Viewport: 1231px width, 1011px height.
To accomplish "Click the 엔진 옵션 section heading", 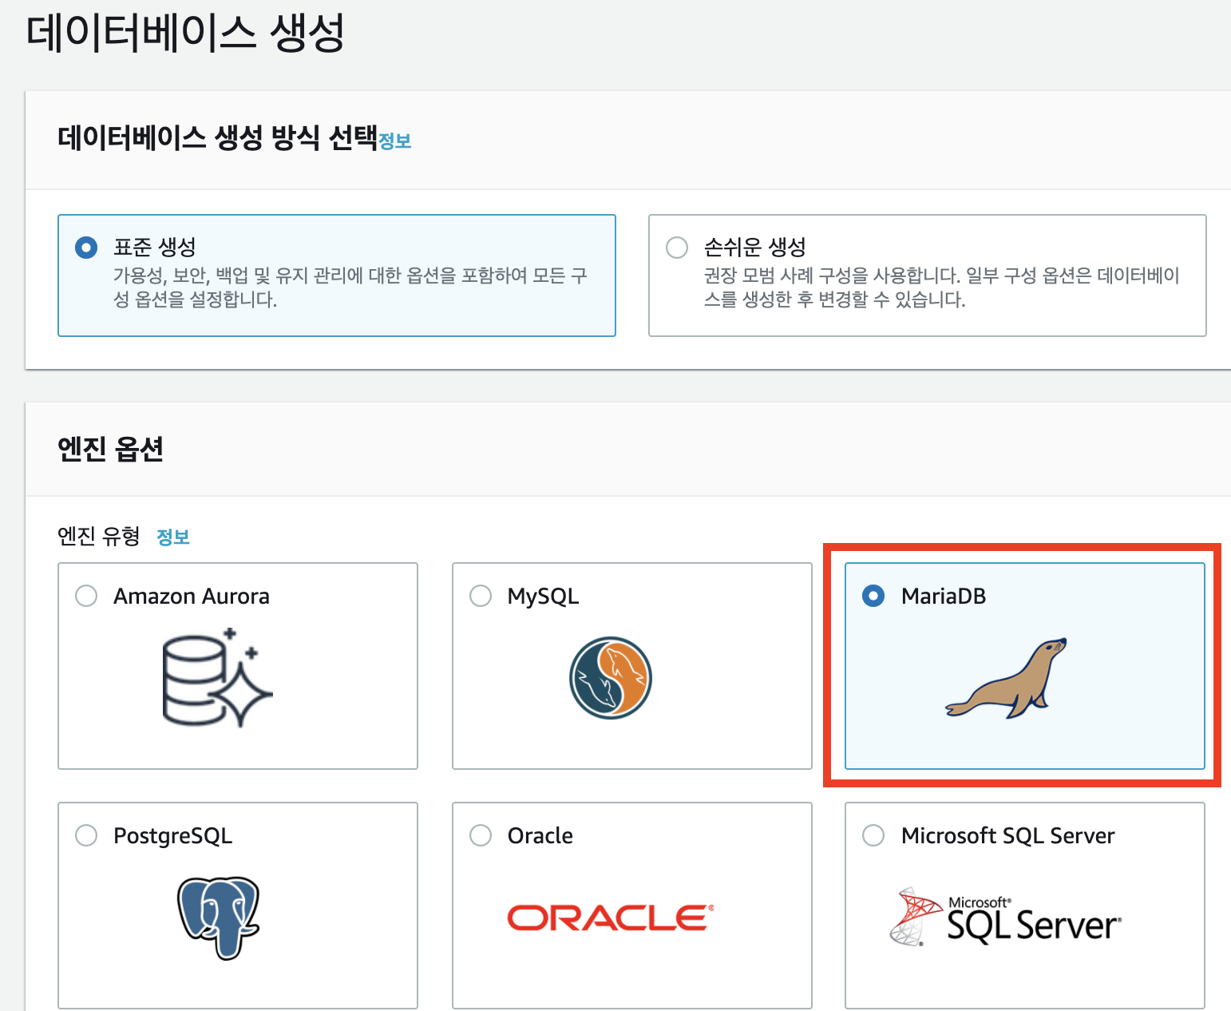I will (111, 449).
